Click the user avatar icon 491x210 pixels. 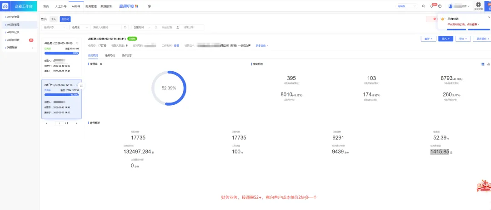coord(451,6)
